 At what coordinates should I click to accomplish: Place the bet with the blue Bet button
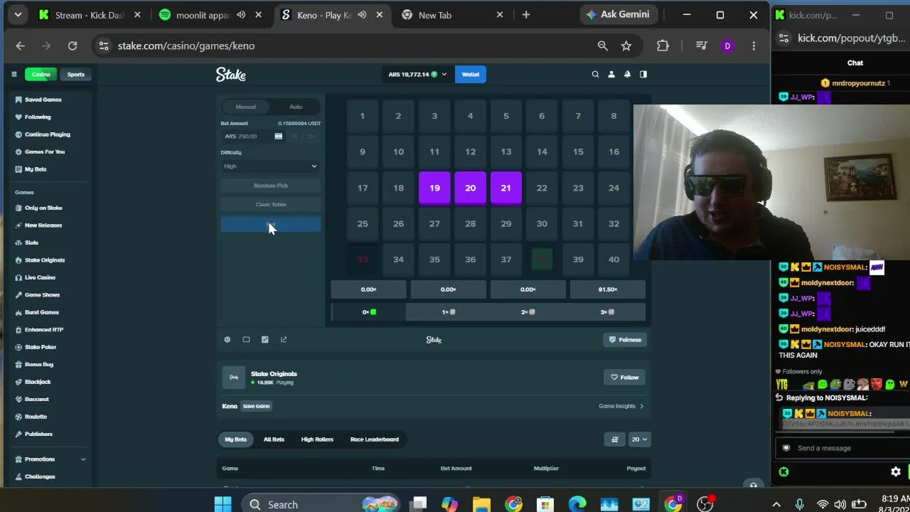pos(271,225)
